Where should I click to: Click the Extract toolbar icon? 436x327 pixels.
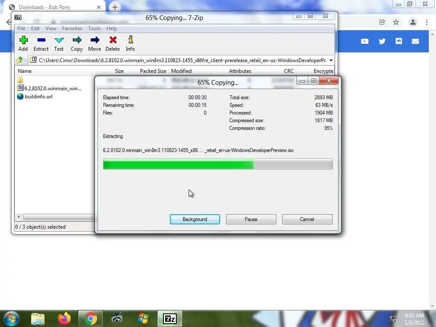click(x=41, y=43)
